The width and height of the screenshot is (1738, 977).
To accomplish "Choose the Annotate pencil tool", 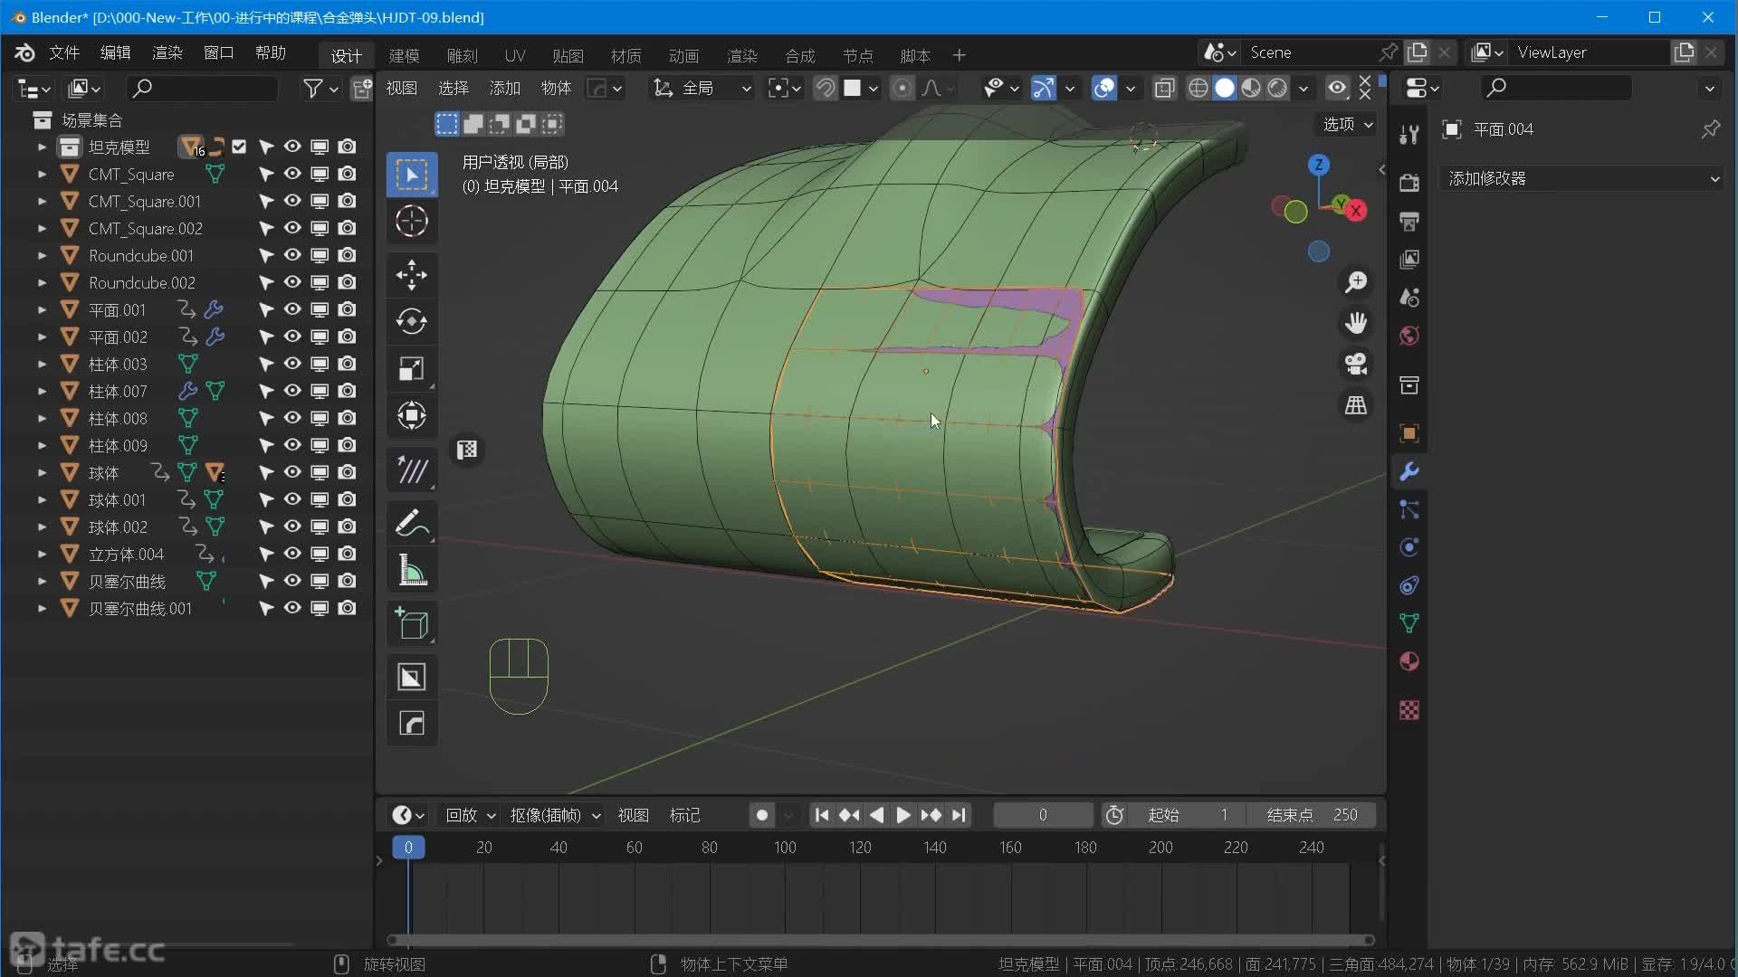I will tap(412, 523).
